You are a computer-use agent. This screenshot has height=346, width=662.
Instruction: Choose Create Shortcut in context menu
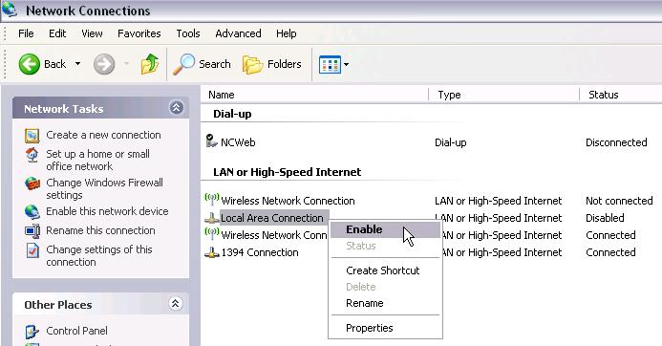coord(385,270)
